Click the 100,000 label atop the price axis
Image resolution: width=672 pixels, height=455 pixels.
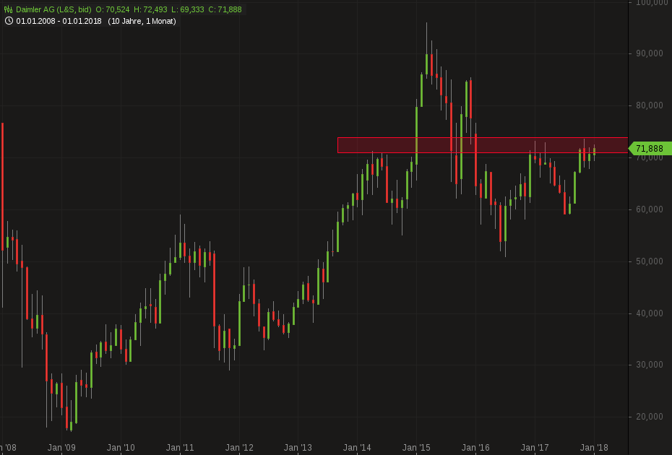[649, 4]
